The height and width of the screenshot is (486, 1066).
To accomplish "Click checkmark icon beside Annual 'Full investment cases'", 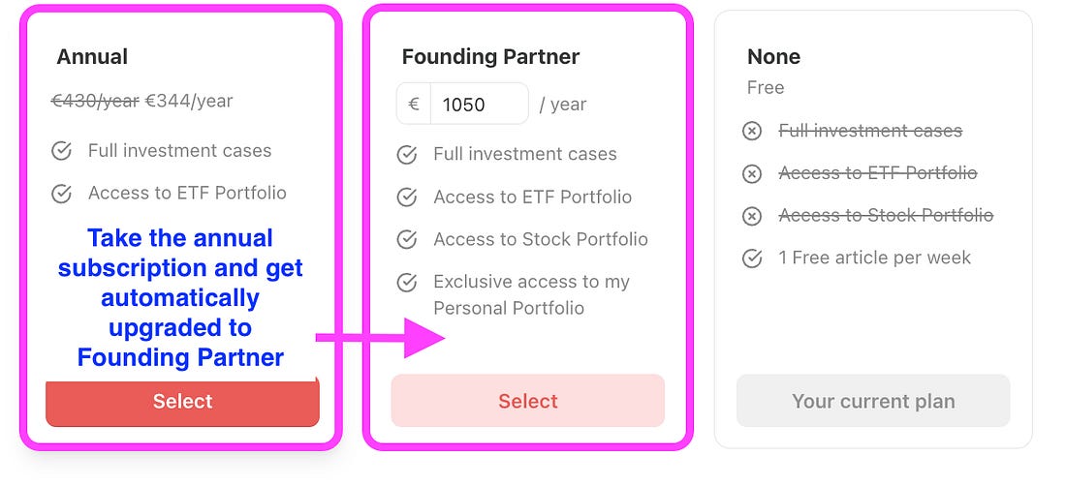I will coord(61,151).
